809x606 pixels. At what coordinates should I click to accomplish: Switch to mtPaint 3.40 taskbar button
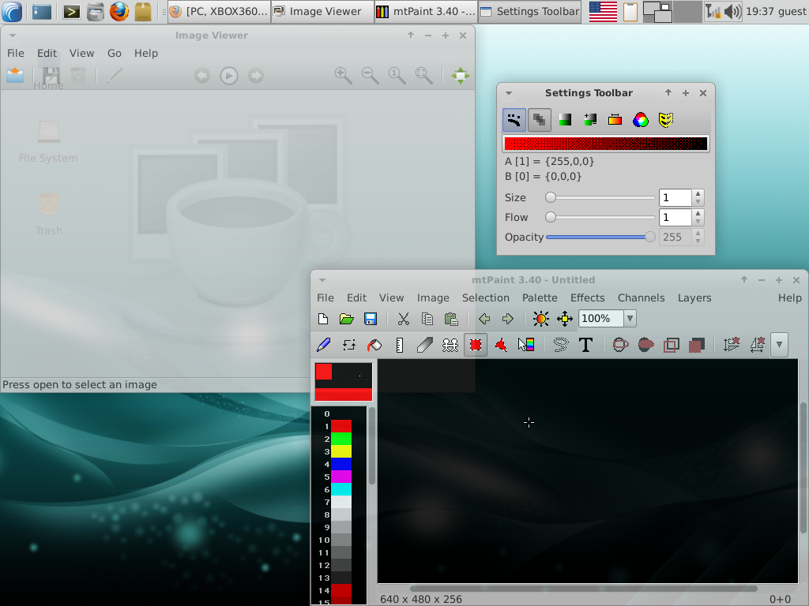[x=426, y=11]
